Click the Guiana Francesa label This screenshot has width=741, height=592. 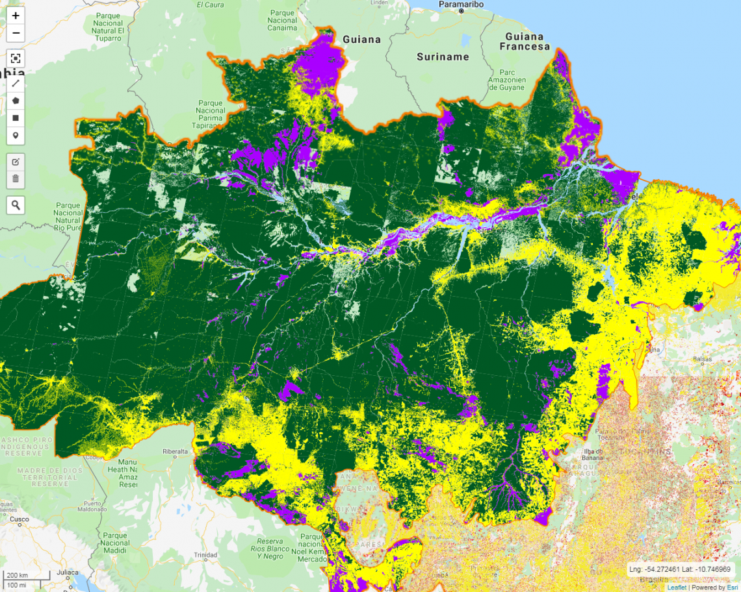[x=524, y=42]
